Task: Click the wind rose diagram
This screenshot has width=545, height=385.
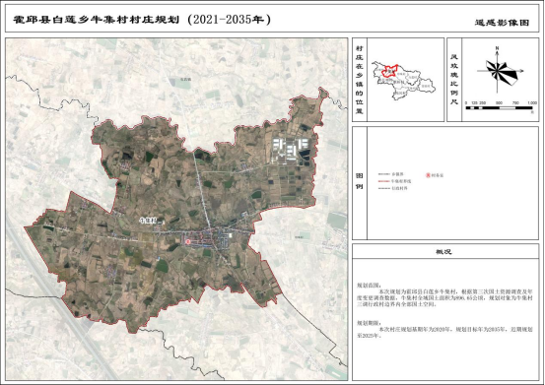Action: pyautogui.click(x=502, y=72)
